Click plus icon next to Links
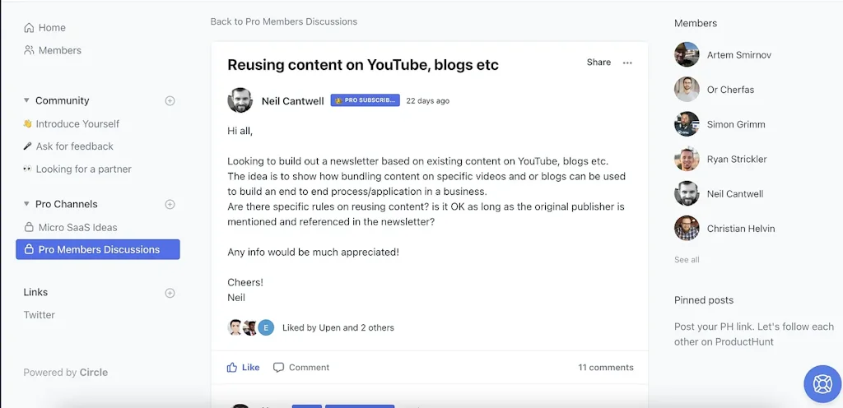The height and width of the screenshot is (408, 843). (170, 293)
